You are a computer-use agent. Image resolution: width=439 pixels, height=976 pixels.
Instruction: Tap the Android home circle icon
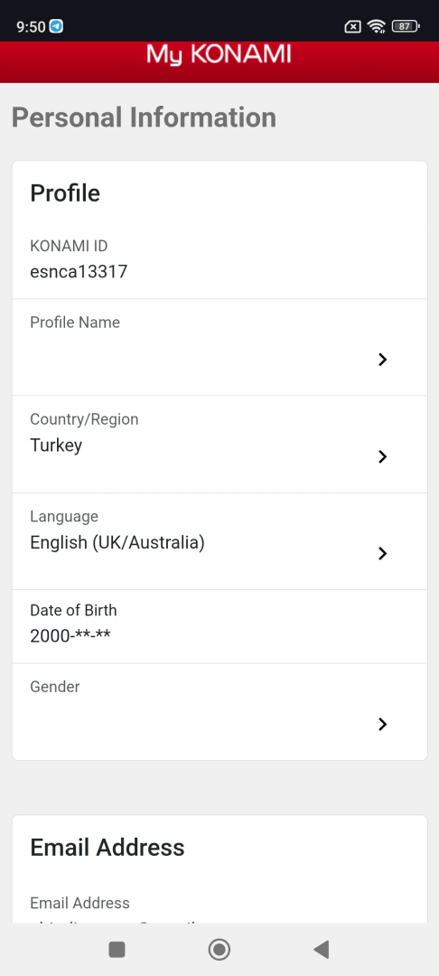219,949
